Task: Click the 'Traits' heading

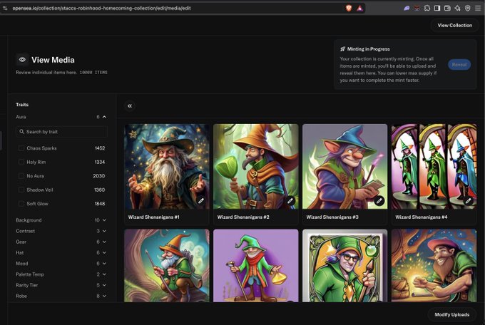Action: [x=22, y=105]
